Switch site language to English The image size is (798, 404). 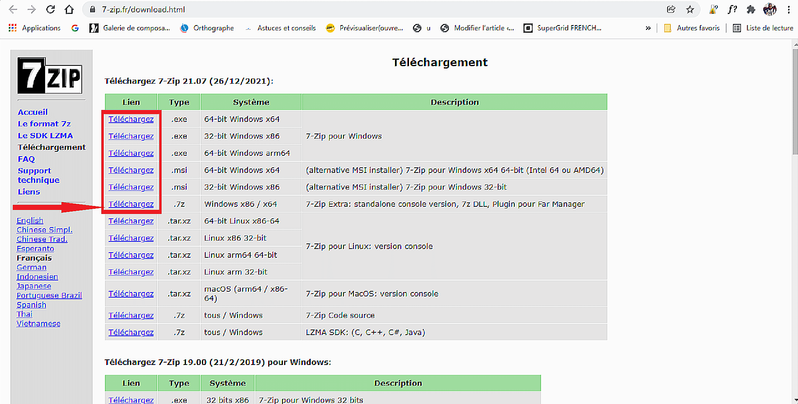click(x=30, y=220)
